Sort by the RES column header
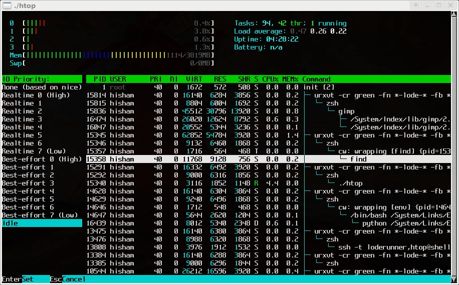This screenshot has height=285, width=459. [x=220, y=79]
